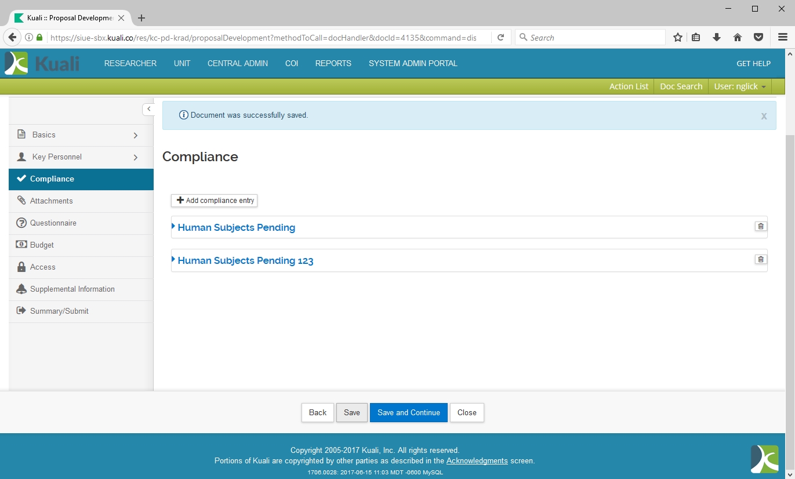795x479 pixels.
Task: Click the Kuali logo in header
Action: [42, 63]
